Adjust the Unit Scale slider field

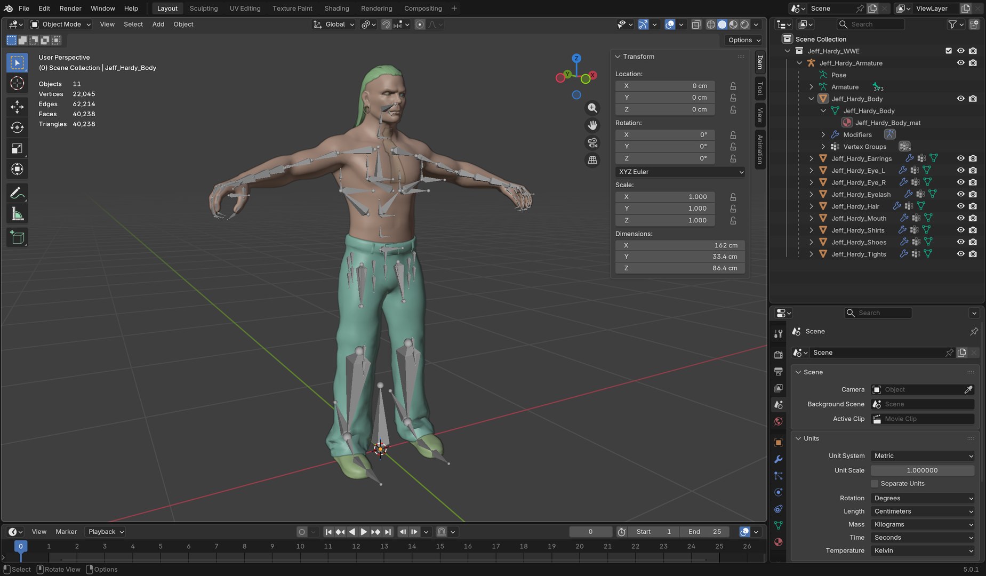point(923,470)
